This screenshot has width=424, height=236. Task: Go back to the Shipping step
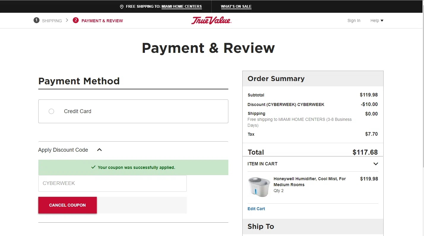tap(52, 21)
